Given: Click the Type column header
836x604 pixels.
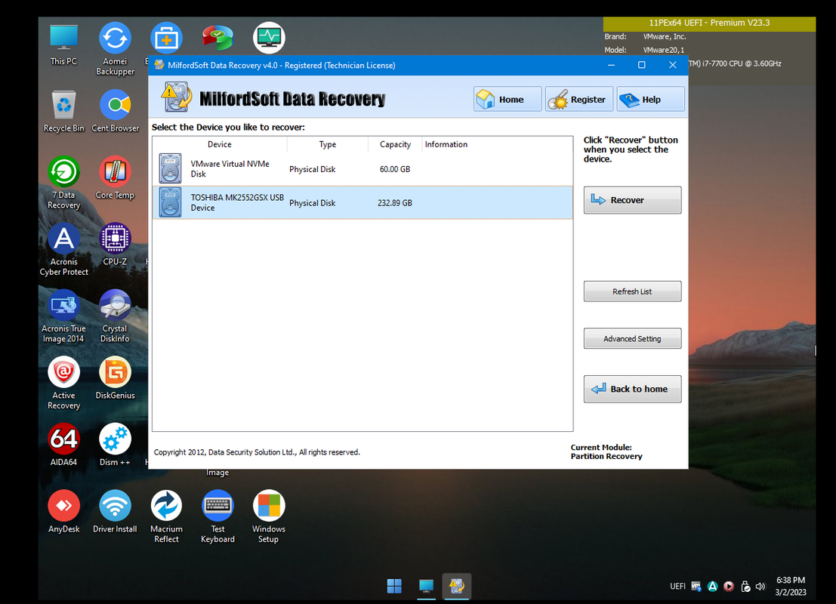Looking at the screenshot, I should [x=327, y=144].
